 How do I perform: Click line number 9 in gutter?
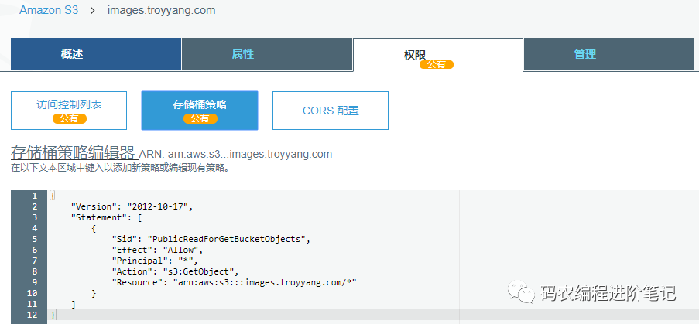coord(35,282)
